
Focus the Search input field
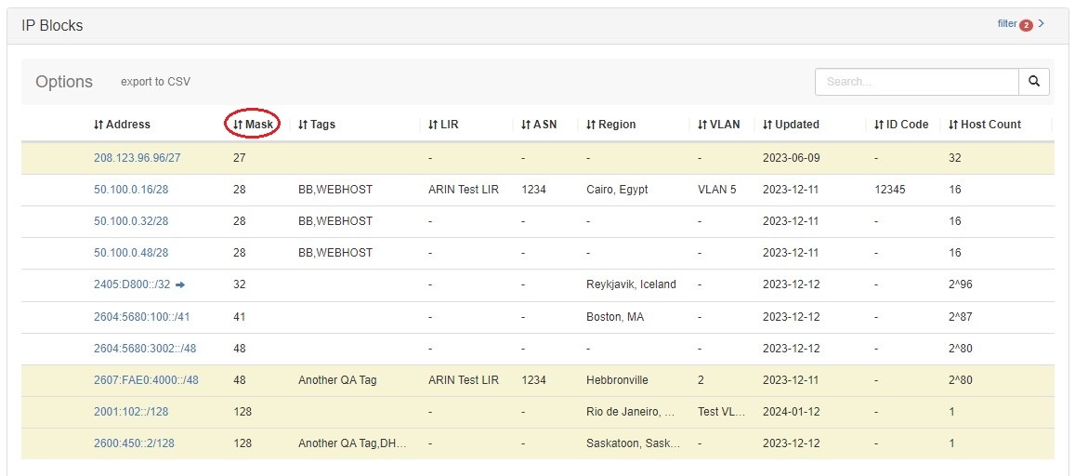(x=916, y=82)
